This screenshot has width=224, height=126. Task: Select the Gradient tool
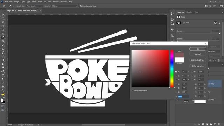pos(3,60)
